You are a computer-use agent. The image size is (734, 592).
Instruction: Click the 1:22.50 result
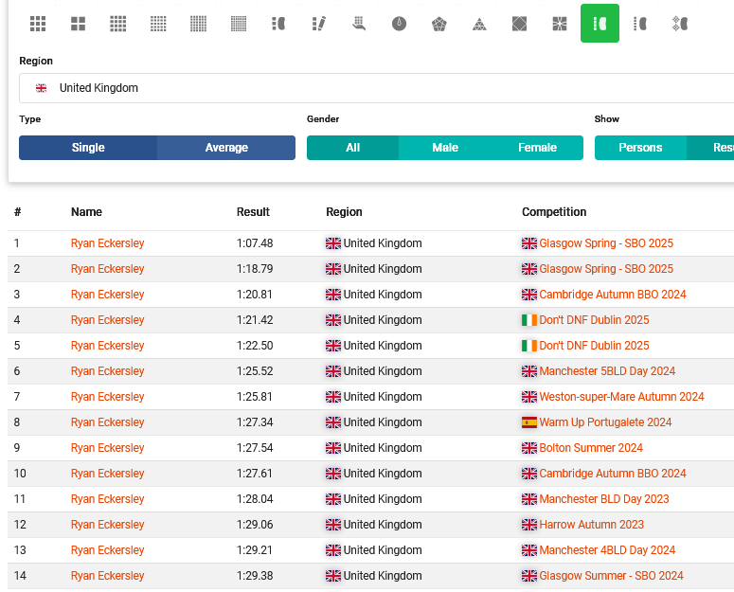click(x=255, y=346)
